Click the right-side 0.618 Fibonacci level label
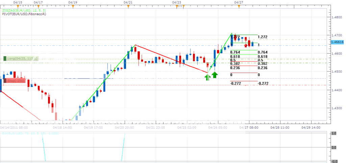The height and width of the screenshot is (163, 346). (262, 56)
